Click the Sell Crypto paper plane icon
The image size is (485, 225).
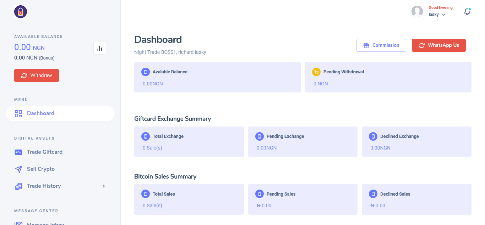pos(18,169)
